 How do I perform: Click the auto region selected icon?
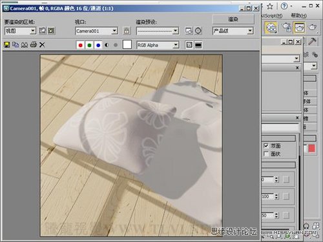coord(52,31)
